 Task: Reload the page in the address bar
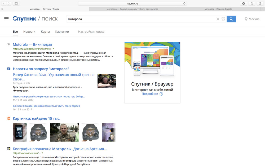point(184,3)
